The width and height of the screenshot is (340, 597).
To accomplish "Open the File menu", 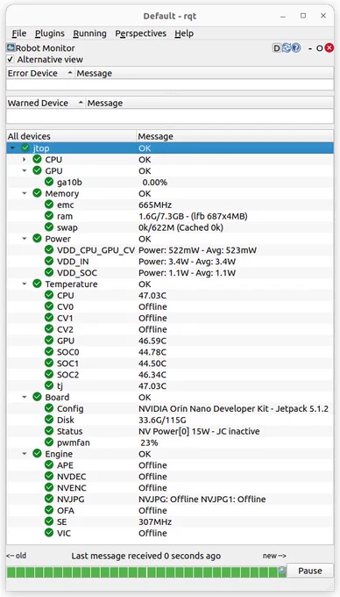I will coord(19,33).
